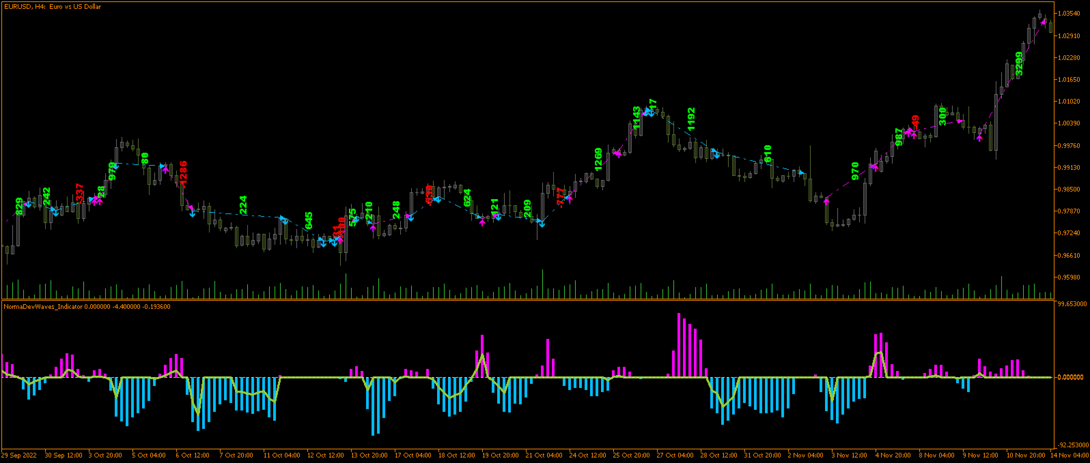
Task: Click the -92.253000 indicator scale value
Action: tap(1072, 445)
